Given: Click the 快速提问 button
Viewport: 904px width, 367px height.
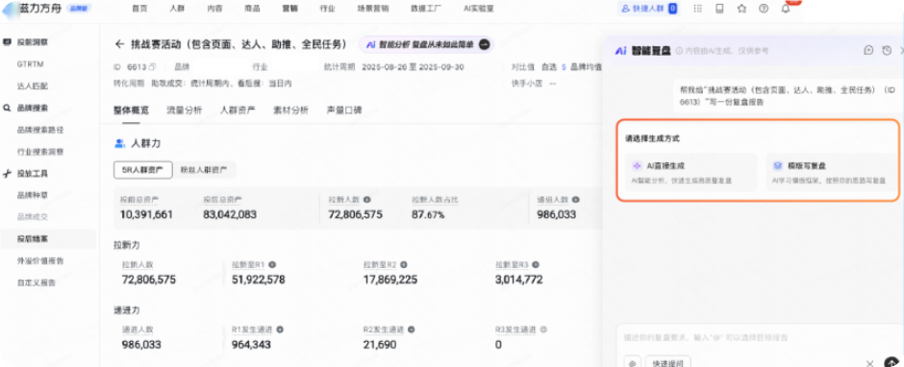Looking at the screenshot, I should (667, 363).
